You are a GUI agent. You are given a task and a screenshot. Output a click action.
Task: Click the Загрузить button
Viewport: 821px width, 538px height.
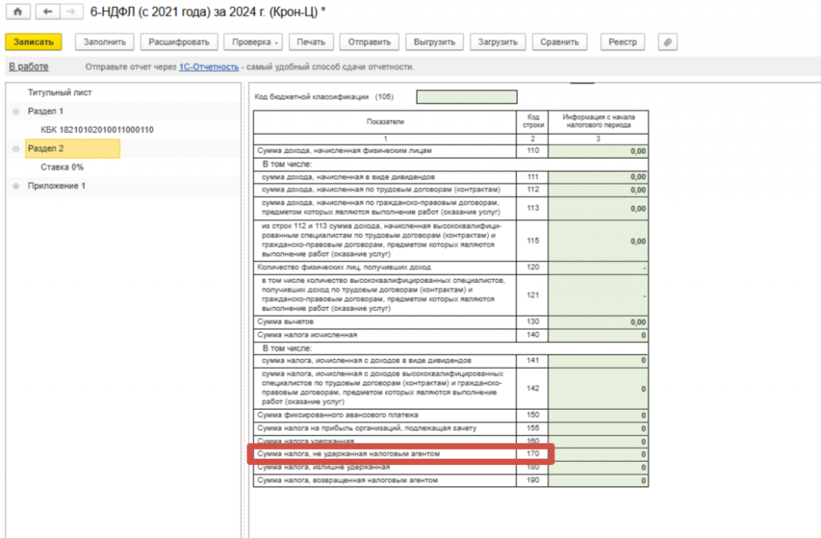(x=497, y=42)
